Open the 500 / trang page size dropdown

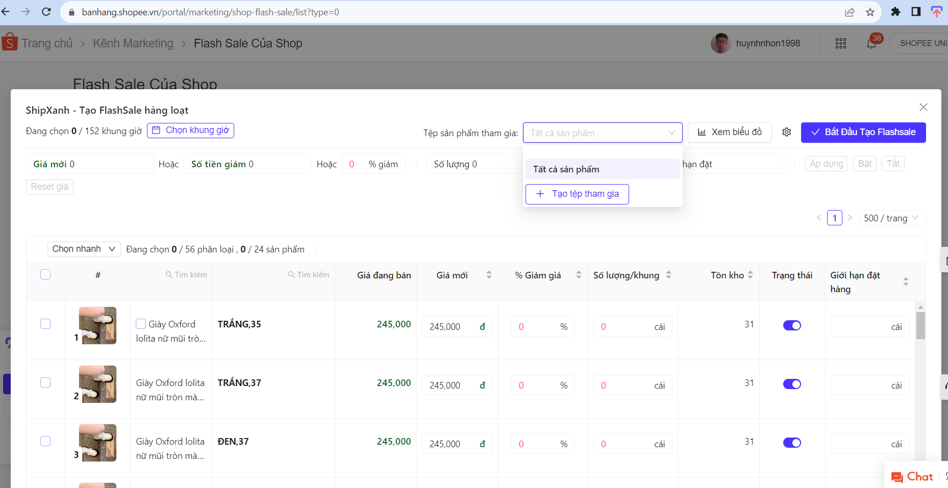[892, 218]
